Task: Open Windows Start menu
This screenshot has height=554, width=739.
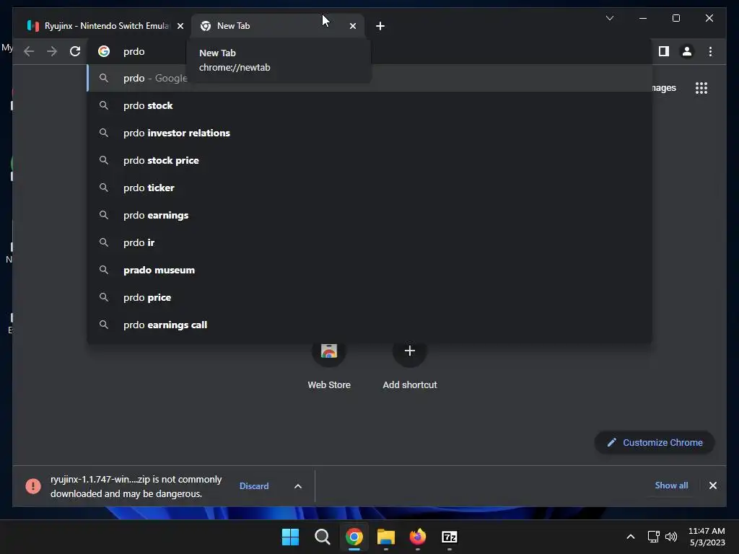Action: (290, 537)
